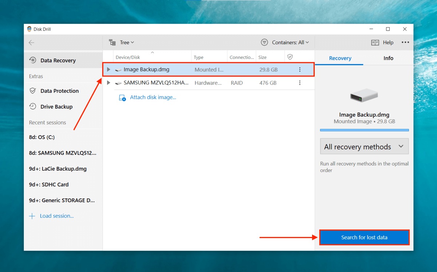437x272 pixels.
Task: Sort by Size column header
Action: (262, 57)
